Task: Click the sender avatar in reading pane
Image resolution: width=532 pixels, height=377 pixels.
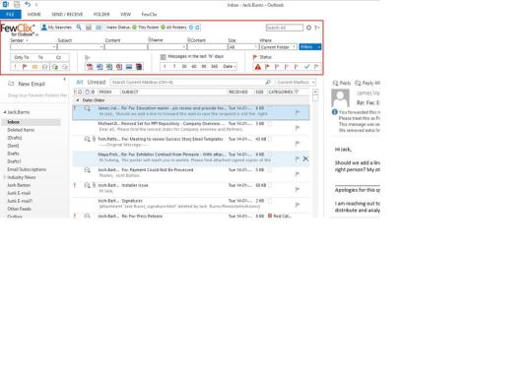Action: point(340,98)
